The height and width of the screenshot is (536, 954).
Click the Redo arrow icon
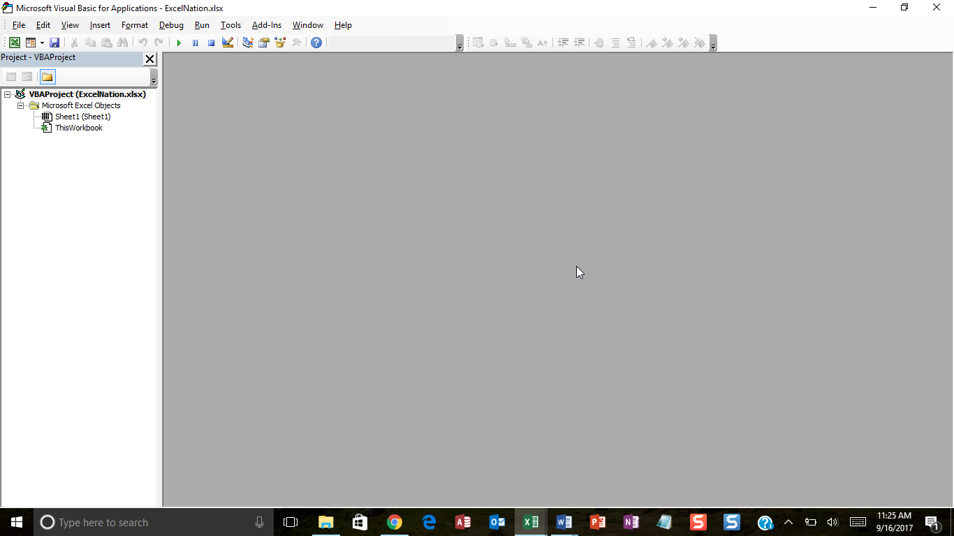(x=159, y=43)
